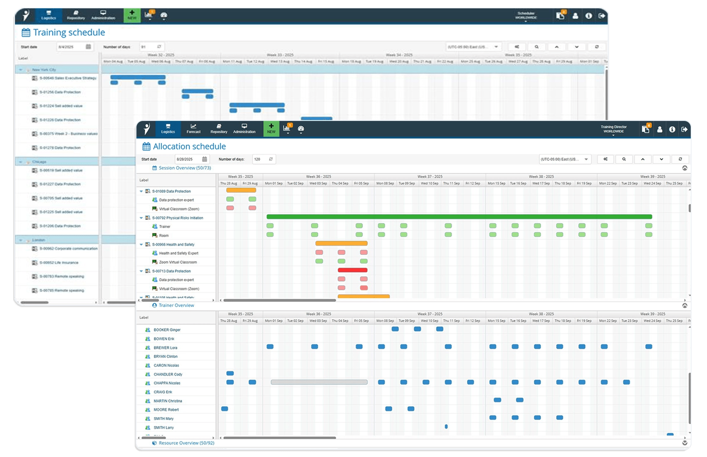Select MARTIN Christina trainer row
The width and height of the screenshot is (707, 457).
tap(176, 401)
